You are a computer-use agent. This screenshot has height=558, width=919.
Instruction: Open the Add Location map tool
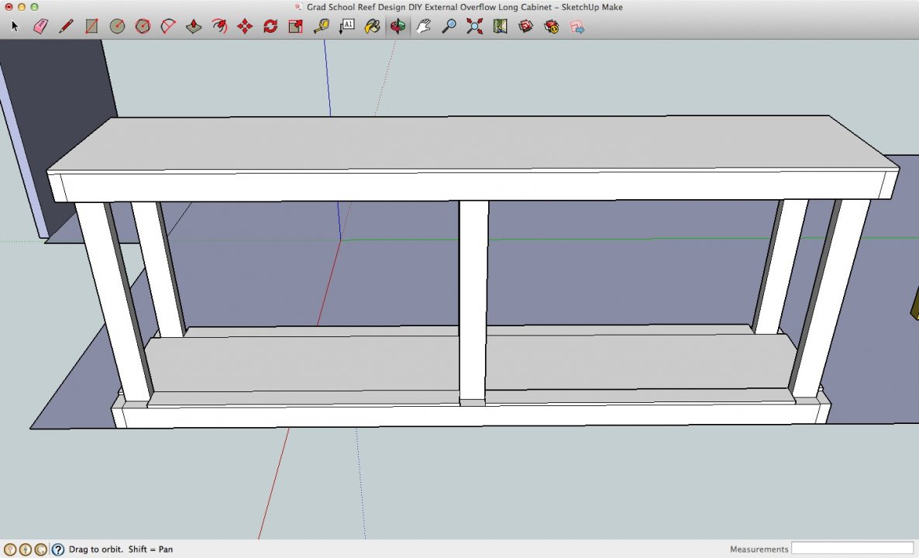point(500,26)
